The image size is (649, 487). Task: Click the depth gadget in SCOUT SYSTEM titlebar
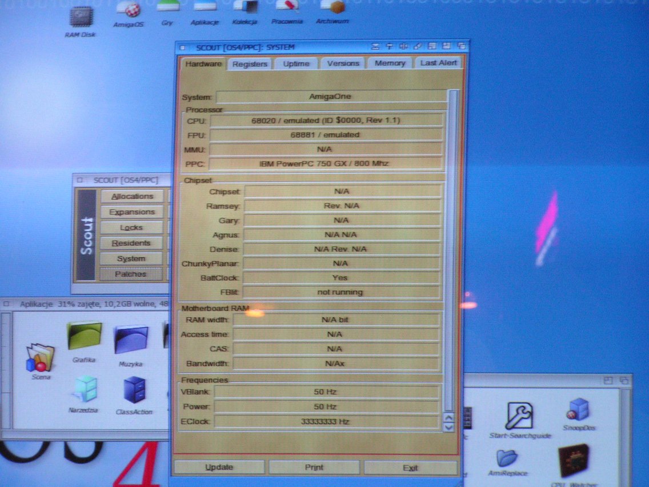pos(462,46)
